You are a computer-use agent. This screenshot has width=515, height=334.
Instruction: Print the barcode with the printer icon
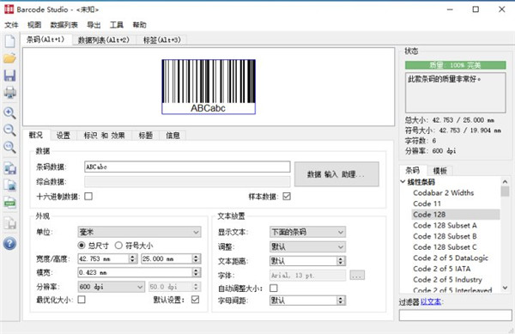pos(9,93)
